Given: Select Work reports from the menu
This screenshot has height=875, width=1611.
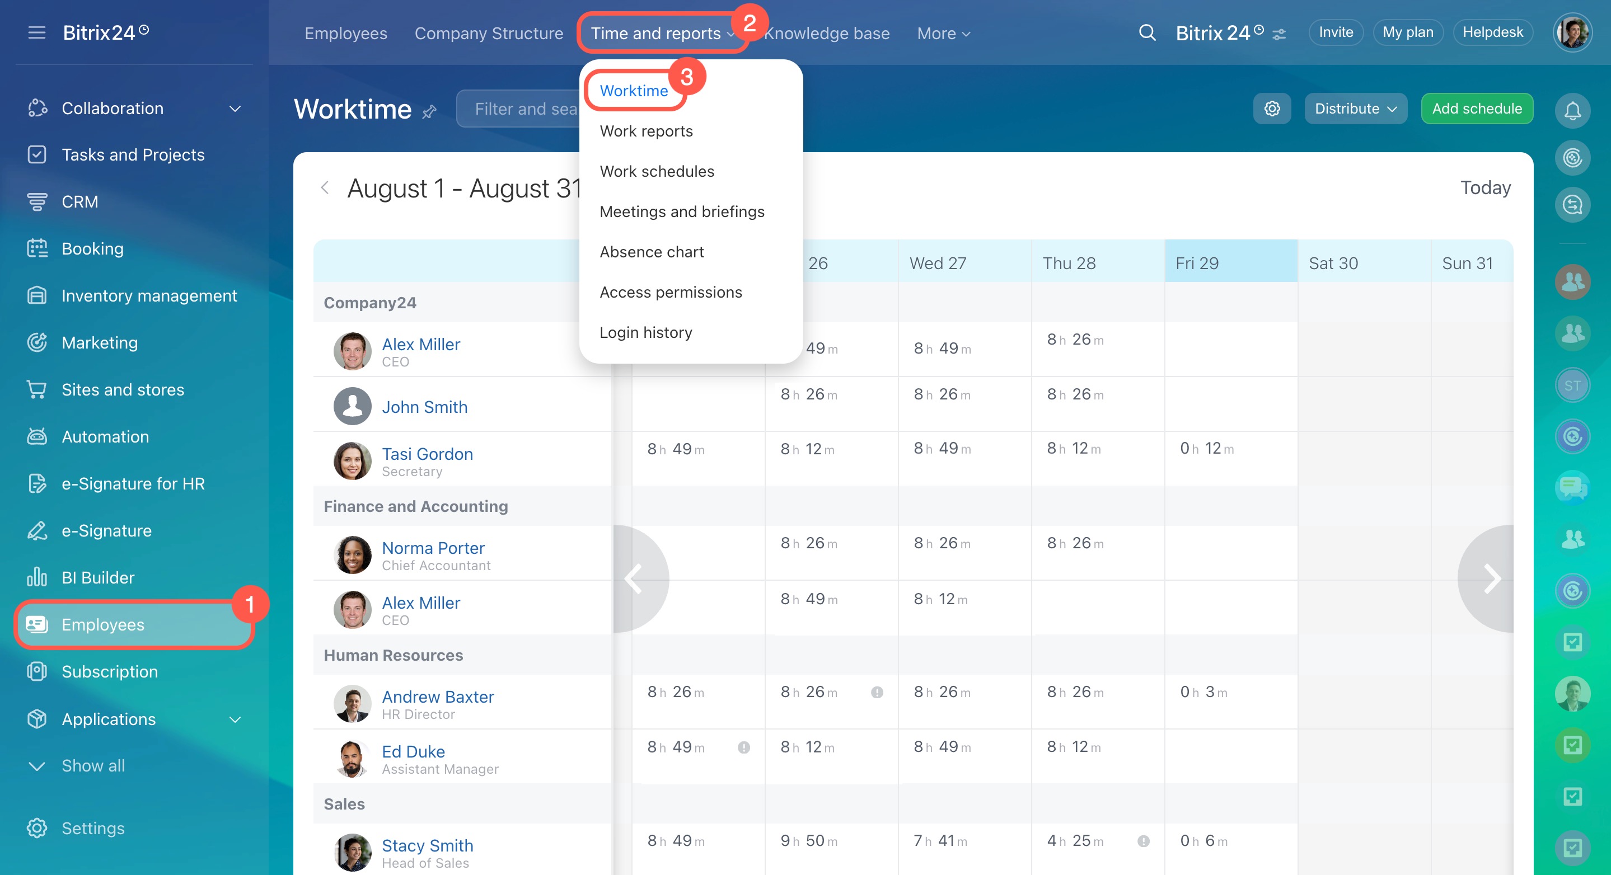Looking at the screenshot, I should 646,131.
